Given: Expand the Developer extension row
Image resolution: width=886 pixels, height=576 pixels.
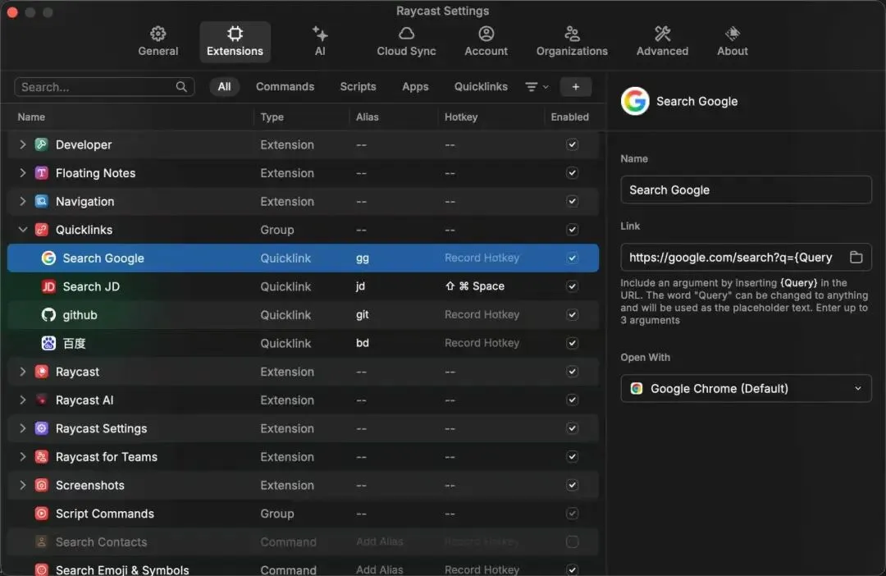Looking at the screenshot, I should (x=23, y=145).
